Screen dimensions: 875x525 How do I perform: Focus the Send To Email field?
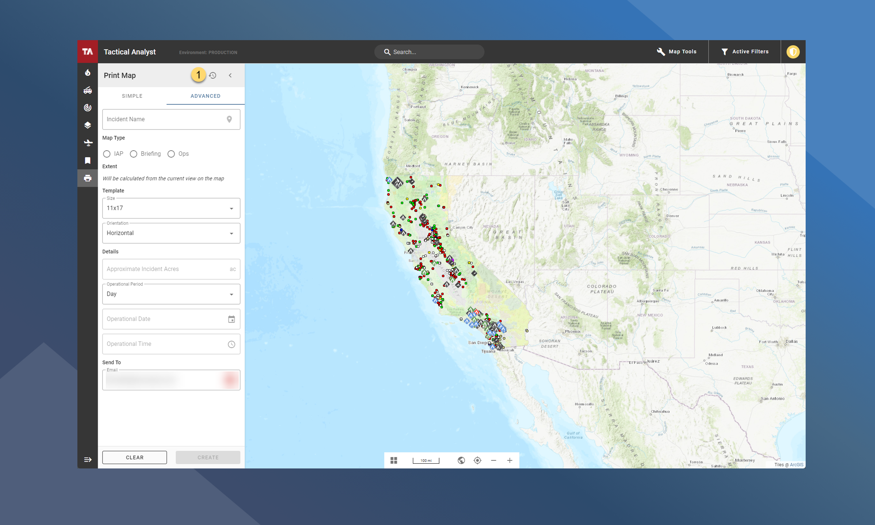171,380
